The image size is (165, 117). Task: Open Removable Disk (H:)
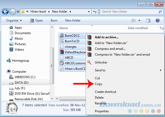(x=29, y=99)
